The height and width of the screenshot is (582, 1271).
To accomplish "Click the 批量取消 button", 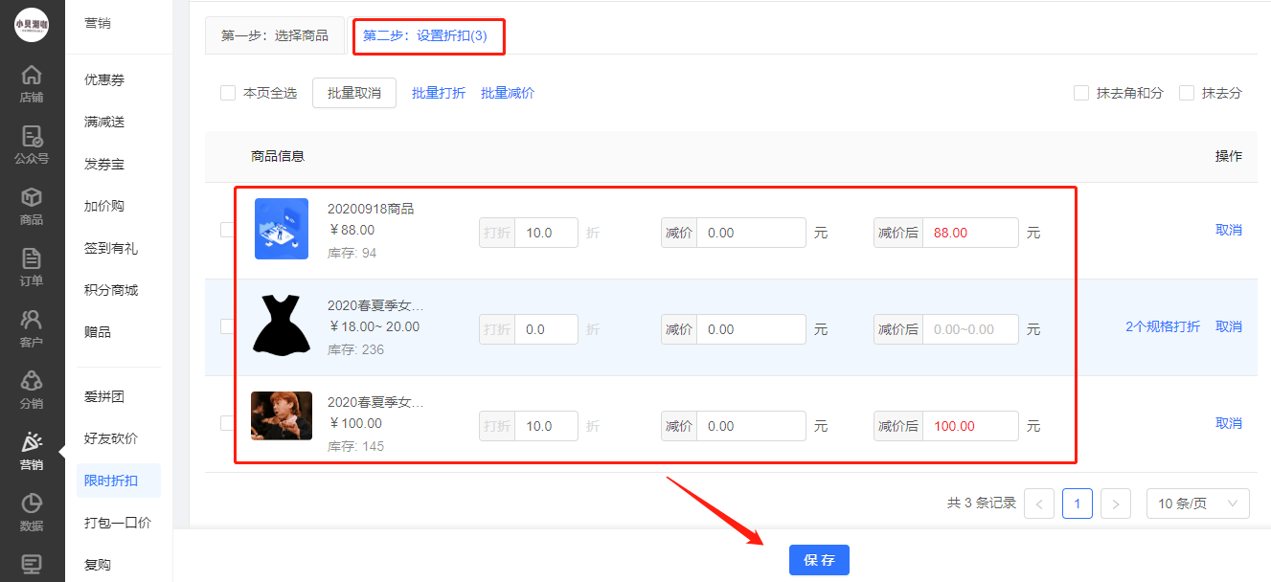I will click(354, 93).
